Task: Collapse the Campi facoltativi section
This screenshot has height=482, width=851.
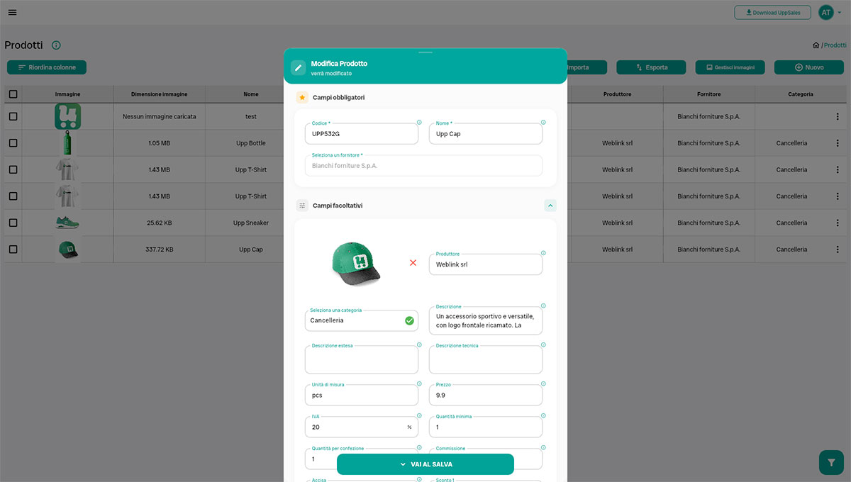Action: click(550, 205)
